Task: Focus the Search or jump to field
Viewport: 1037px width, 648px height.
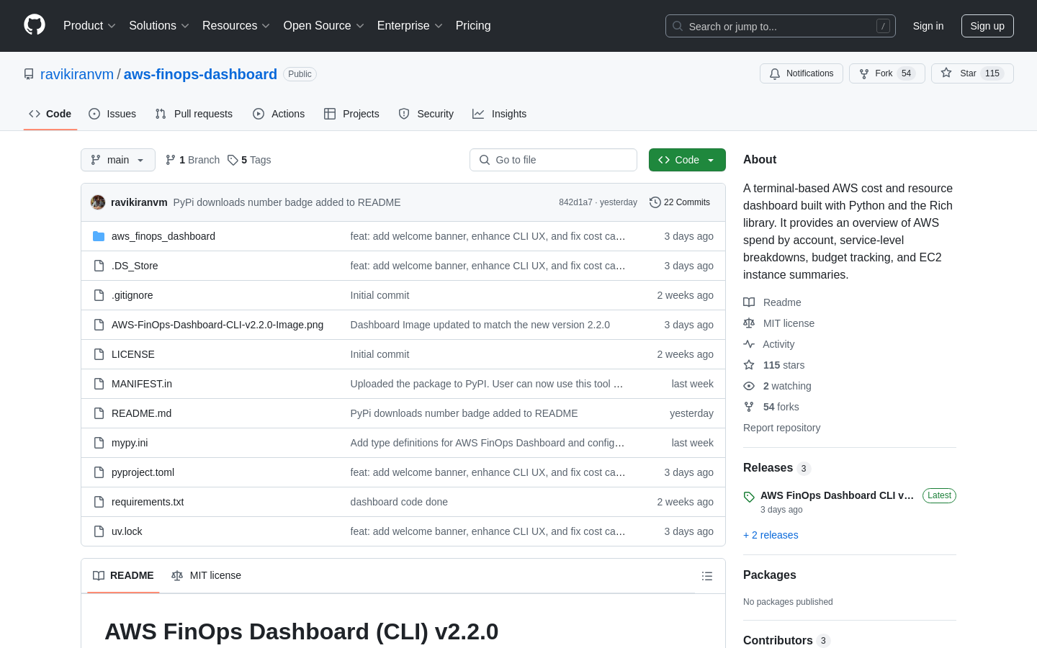Action: pos(781,26)
